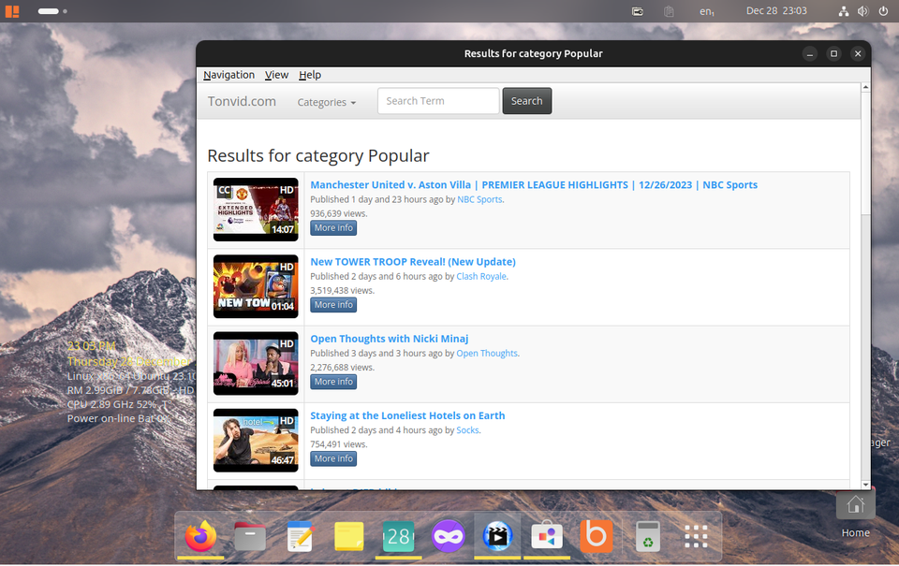Click the Clash Royale video thumbnail
Image resolution: width=899 pixels, height=566 pixels.
point(256,286)
